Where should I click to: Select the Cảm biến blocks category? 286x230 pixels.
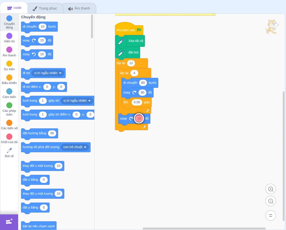point(9,94)
